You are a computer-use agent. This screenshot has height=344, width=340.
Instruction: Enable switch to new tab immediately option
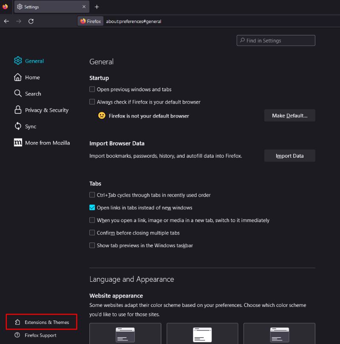[x=92, y=220]
